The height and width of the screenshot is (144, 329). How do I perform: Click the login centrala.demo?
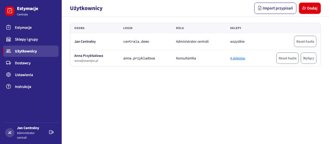point(136,41)
